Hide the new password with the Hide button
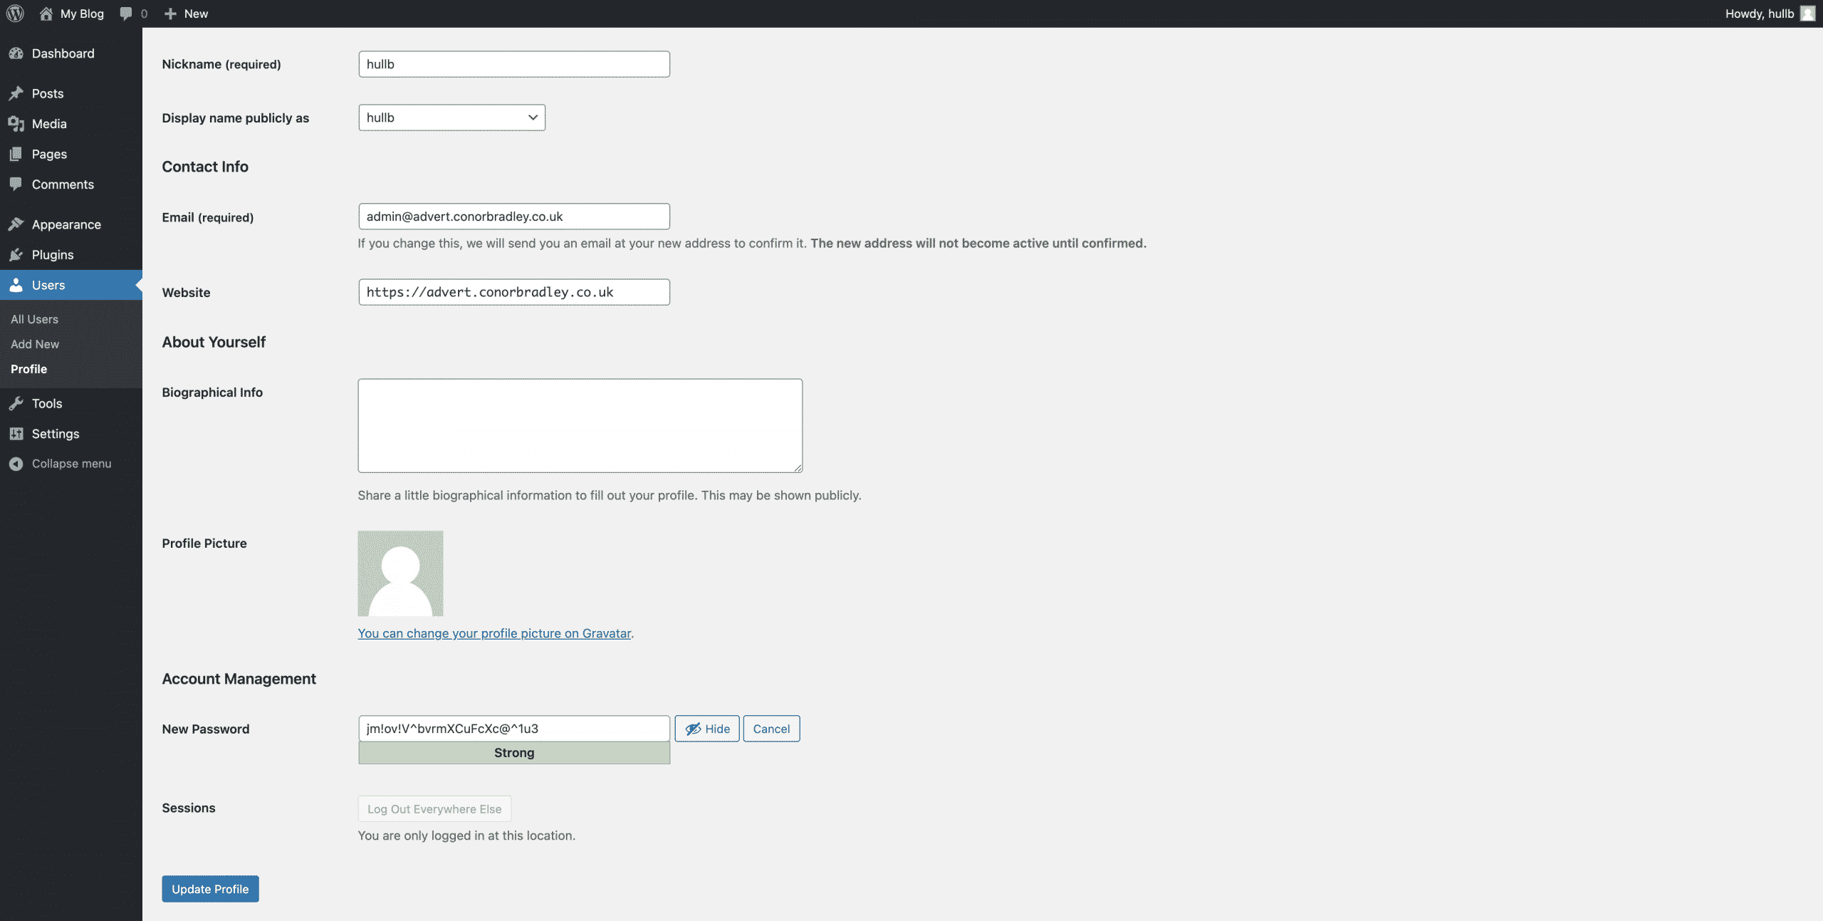The image size is (1823, 921). click(x=707, y=729)
